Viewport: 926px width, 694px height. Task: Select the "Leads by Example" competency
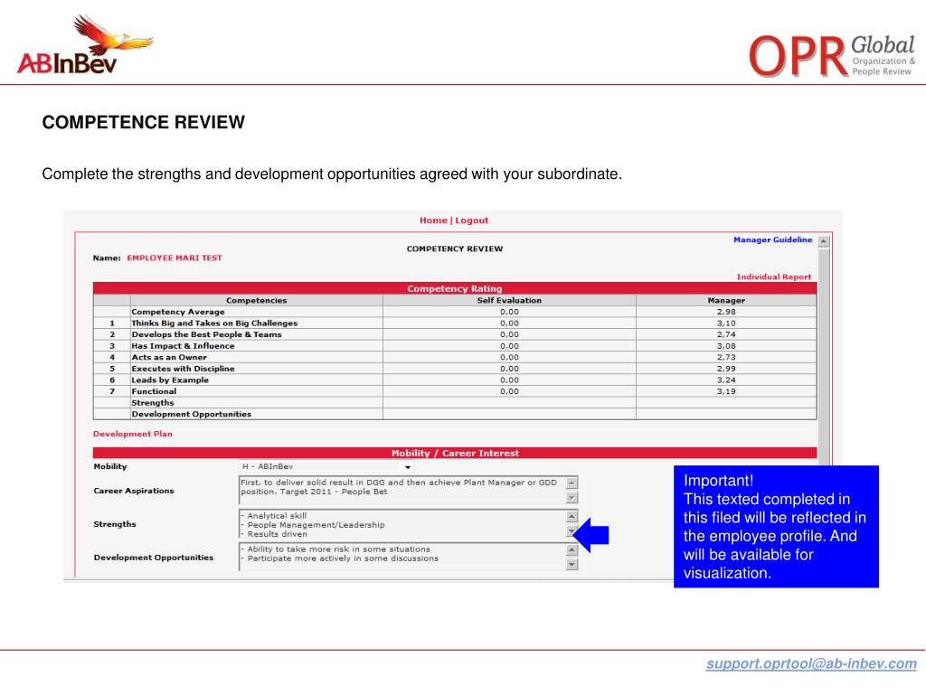point(170,380)
